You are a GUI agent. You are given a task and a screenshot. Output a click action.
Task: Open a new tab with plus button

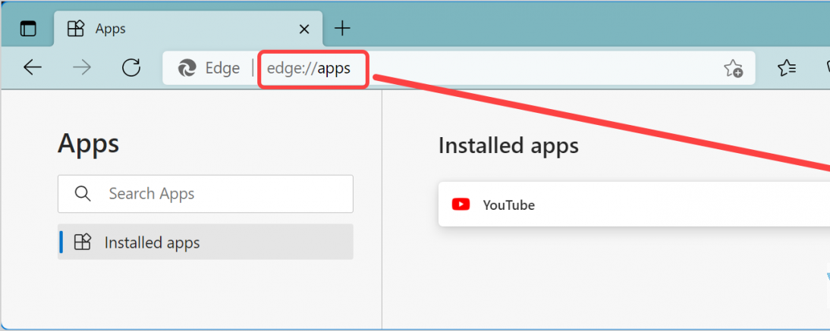pos(343,29)
